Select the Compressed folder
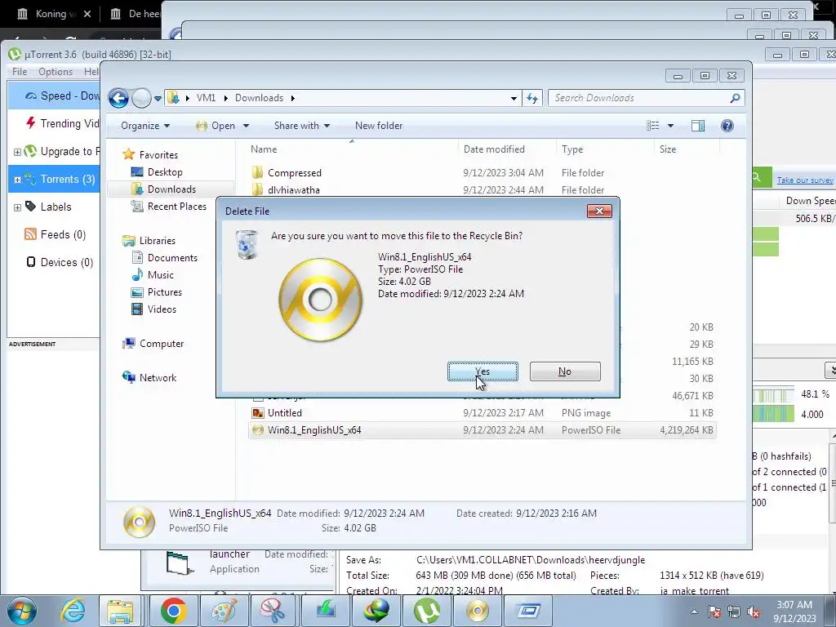Viewport: 836px width, 627px height. coord(294,173)
